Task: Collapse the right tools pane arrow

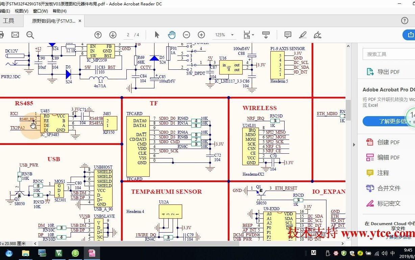Action: tap(354, 145)
